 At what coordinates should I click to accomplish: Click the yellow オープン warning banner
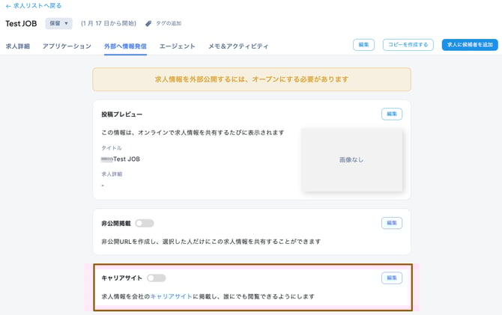tap(252, 79)
